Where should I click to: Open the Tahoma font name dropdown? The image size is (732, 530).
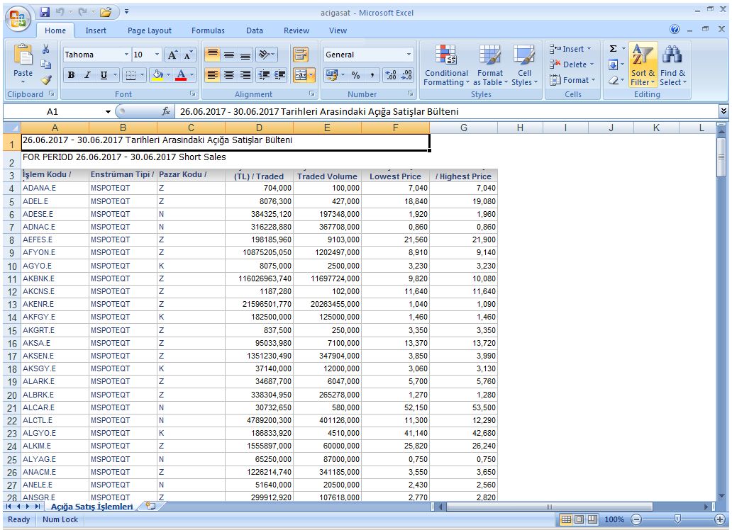[x=126, y=55]
